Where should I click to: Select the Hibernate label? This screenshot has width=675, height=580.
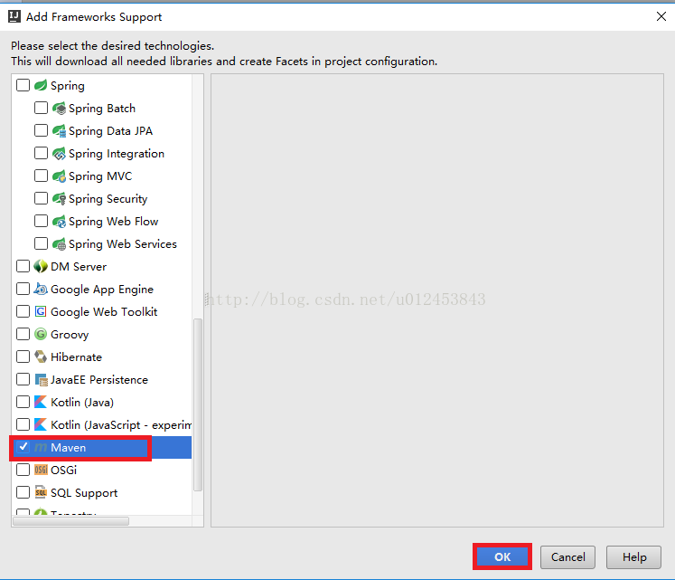(76, 357)
